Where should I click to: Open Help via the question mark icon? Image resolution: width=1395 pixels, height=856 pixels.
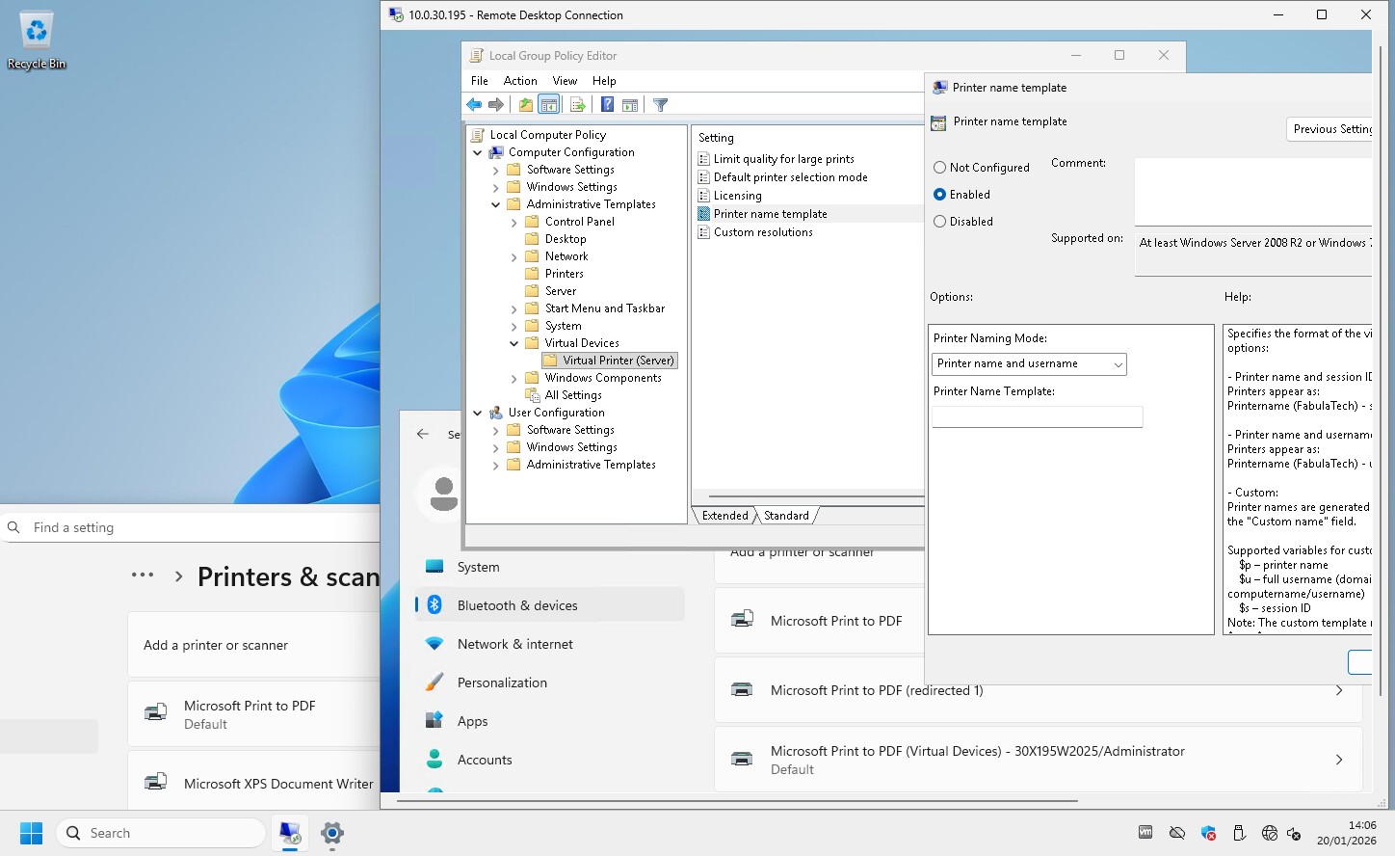(x=607, y=105)
